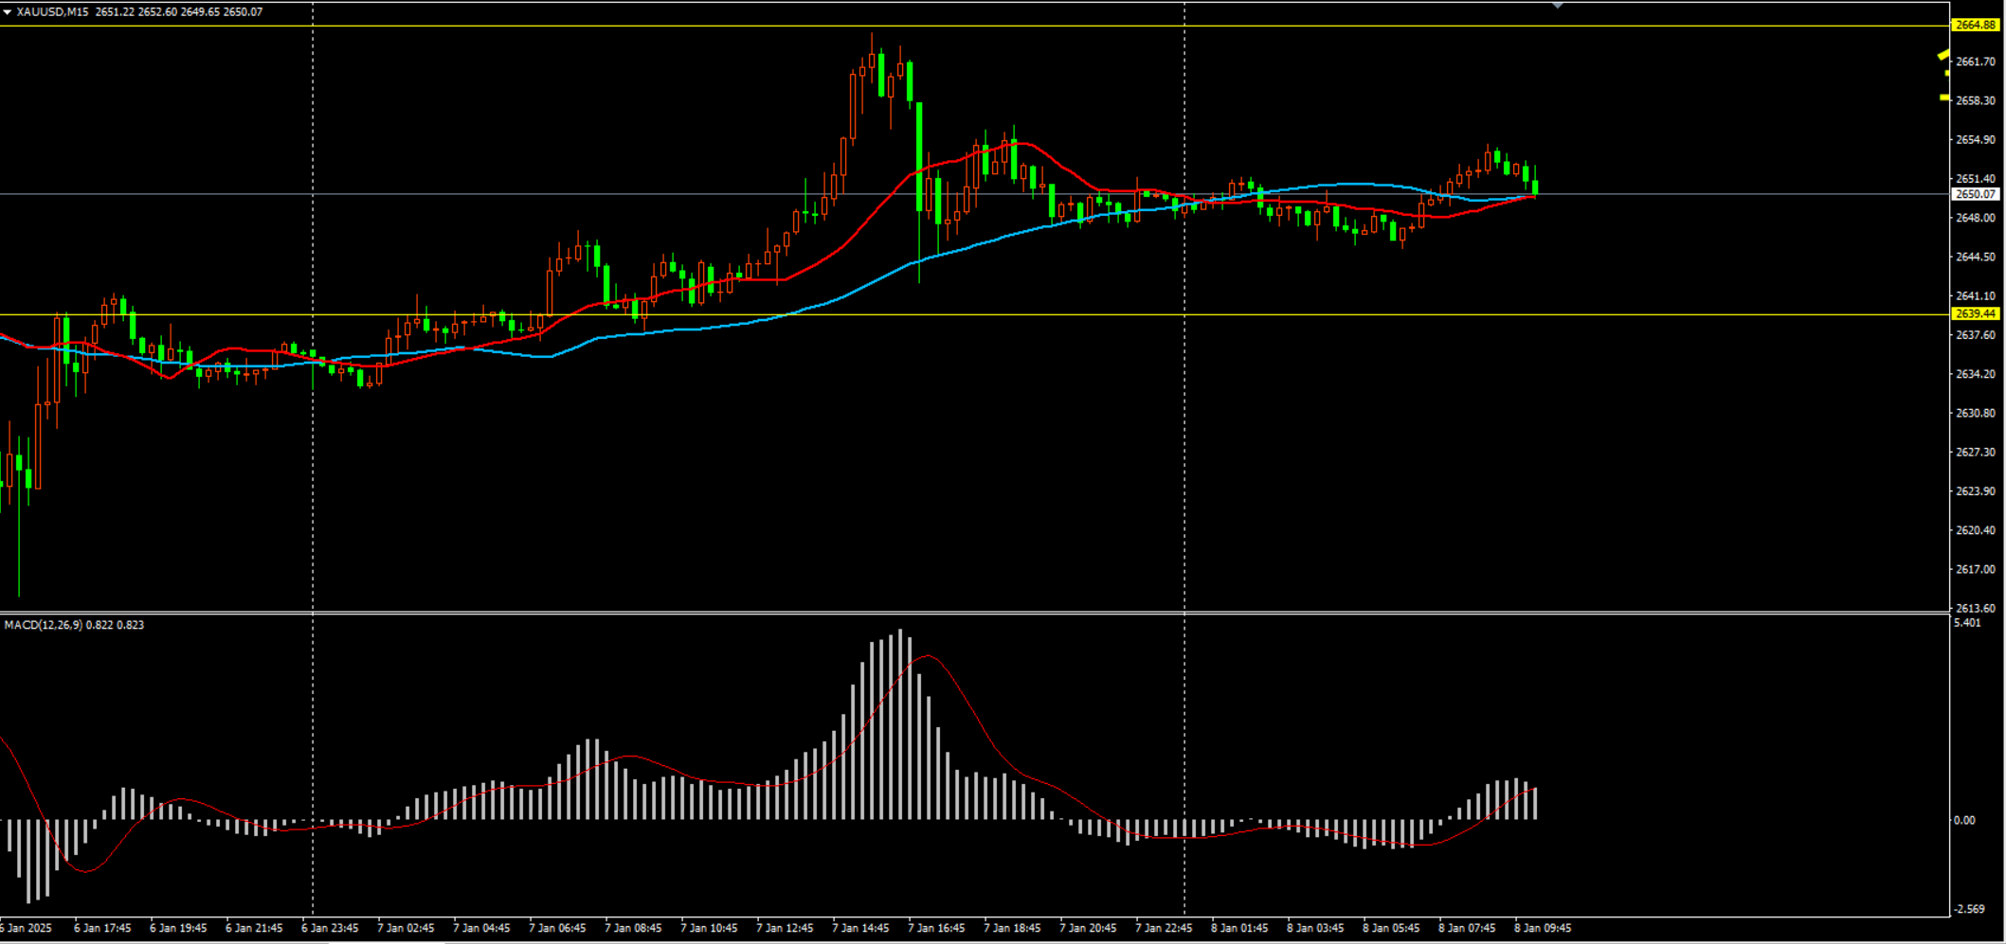The height and width of the screenshot is (944, 2006).
Task: Select the yellow 2664.88 price label
Action: 1976,26
